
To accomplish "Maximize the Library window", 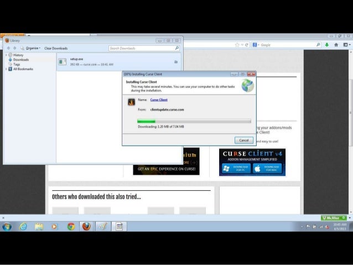I will pyautogui.click(x=168, y=41).
